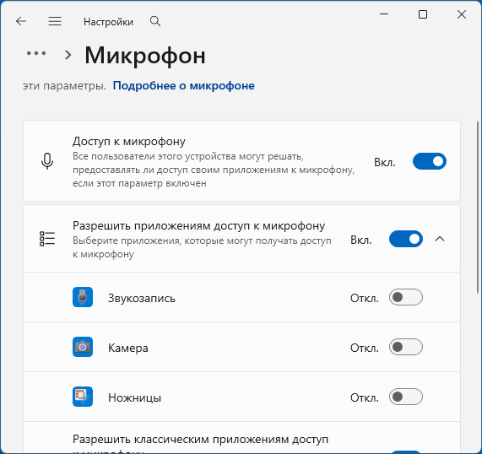This screenshot has height=454, width=482.
Task: Click the Настройки window title
Action: click(x=108, y=22)
